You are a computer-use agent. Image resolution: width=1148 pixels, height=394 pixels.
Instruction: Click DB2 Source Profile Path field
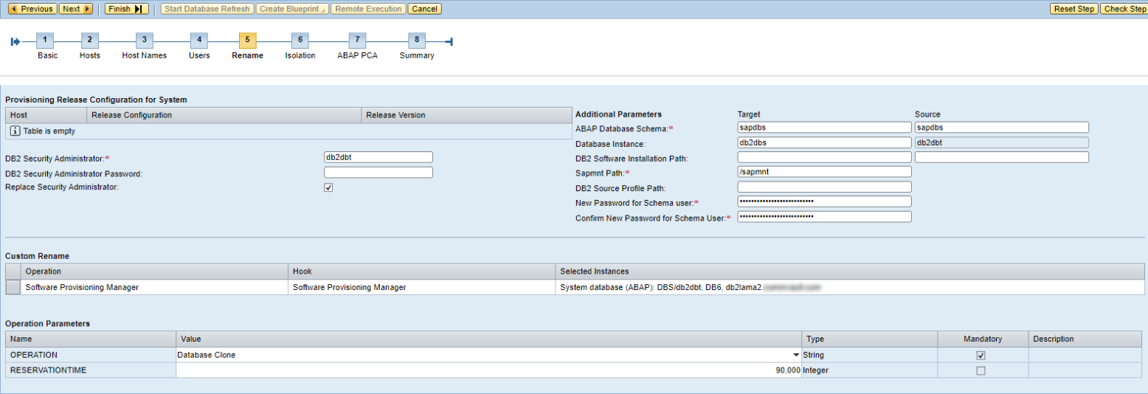coord(824,187)
